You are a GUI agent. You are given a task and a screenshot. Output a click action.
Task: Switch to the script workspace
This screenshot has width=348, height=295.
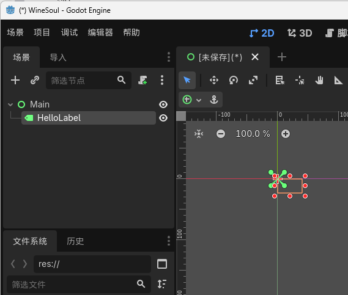click(x=336, y=33)
